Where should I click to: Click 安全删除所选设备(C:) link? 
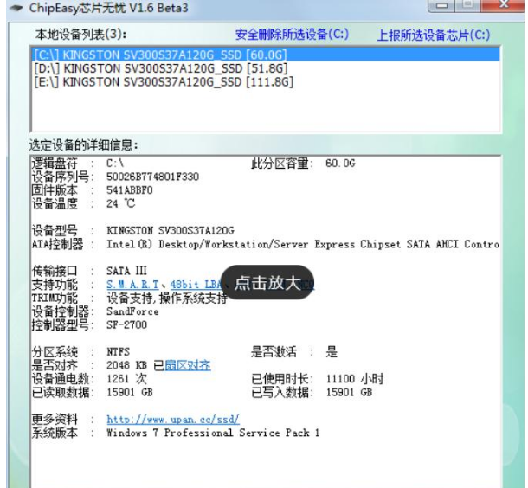(292, 35)
